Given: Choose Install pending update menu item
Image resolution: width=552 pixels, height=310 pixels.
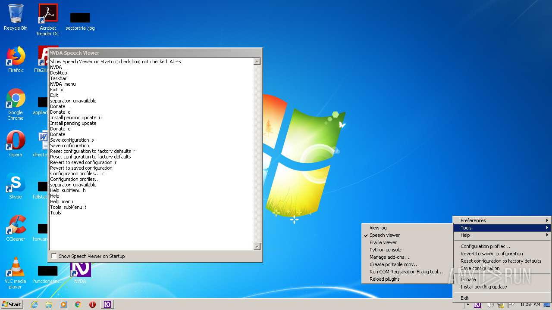Looking at the screenshot, I should coord(502,287).
